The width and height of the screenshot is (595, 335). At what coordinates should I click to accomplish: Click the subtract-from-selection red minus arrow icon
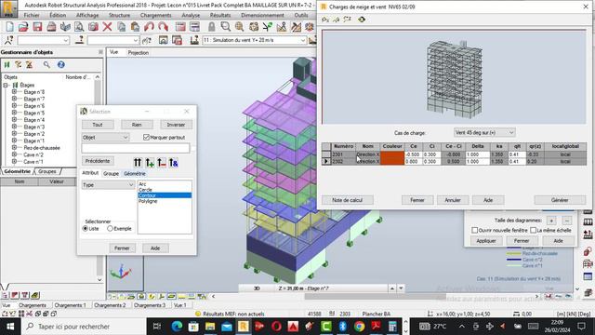tap(162, 163)
